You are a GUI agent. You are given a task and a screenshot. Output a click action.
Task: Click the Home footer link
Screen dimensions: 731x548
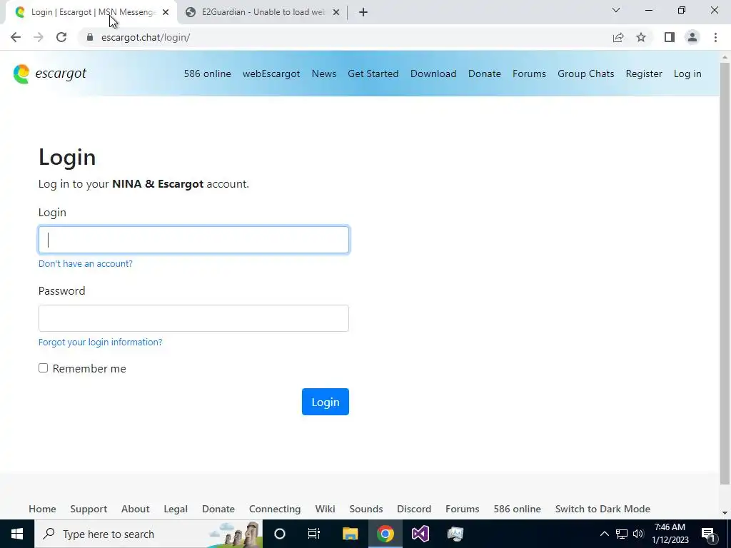pos(42,509)
